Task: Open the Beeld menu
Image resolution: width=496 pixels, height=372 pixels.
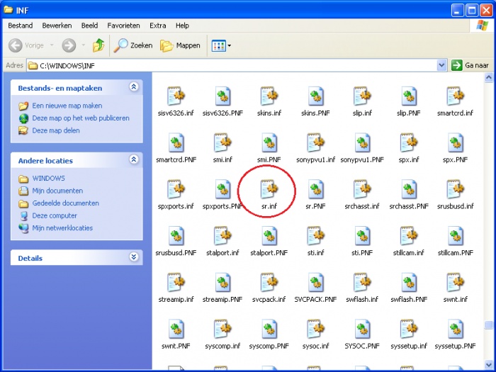Action: [x=89, y=26]
